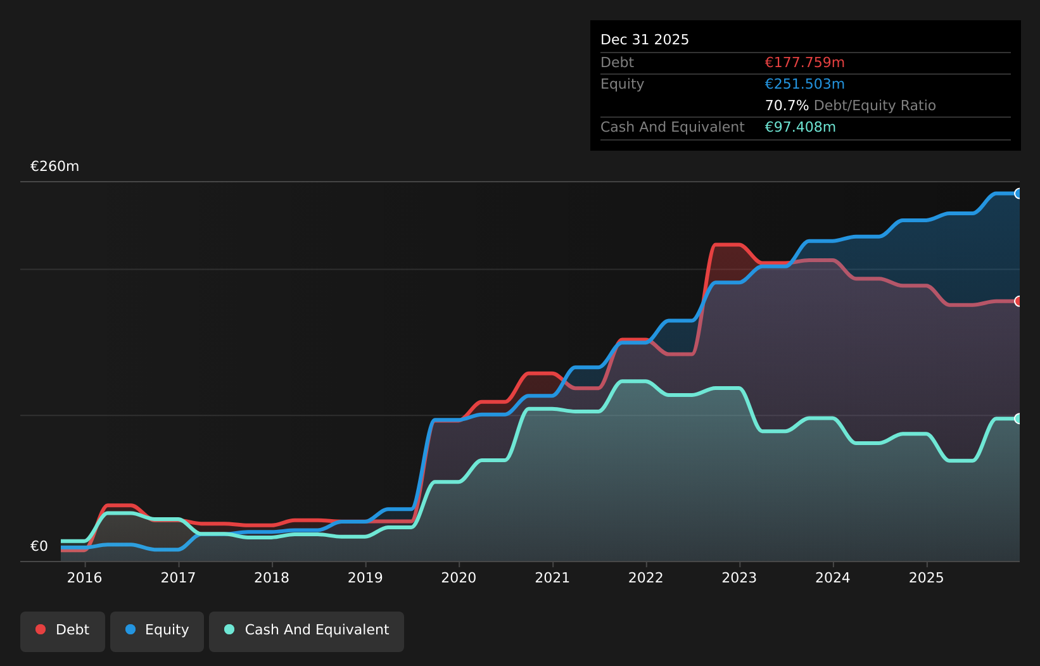Toggle the Cash And Equivalent legend button
This screenshot has width=1040, height=666.
pos(307,631)
